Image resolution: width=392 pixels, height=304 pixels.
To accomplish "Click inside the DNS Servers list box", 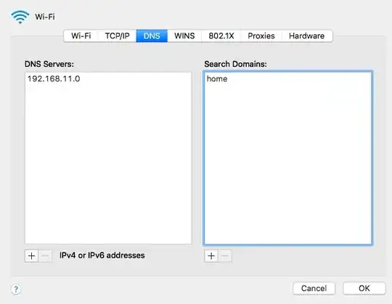I will [108, 158].
